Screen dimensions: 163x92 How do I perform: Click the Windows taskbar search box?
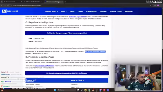tap(66, 90)
